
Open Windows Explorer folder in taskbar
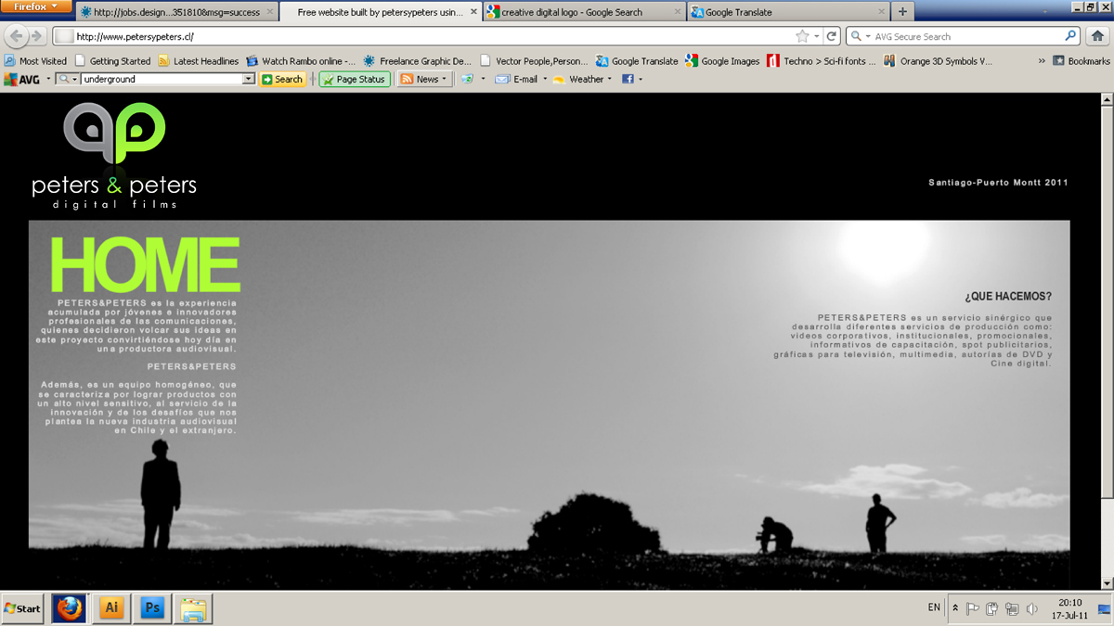tap(193, 608)
